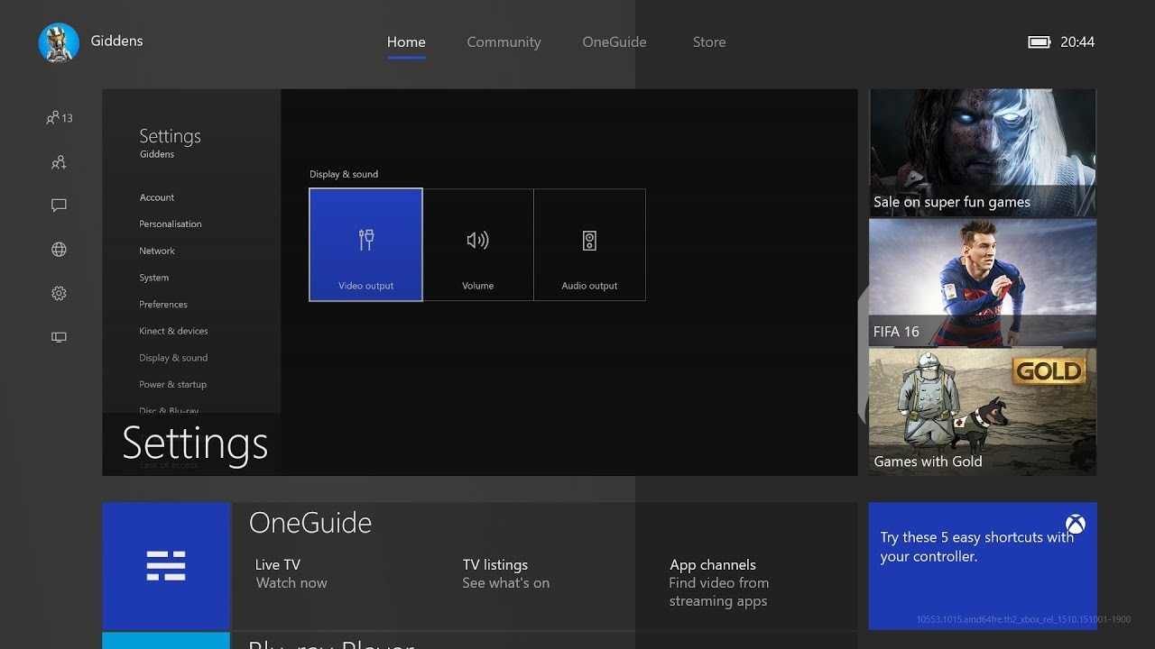Open the TV snap icon in sidebar
This screenshot has width=1155, height=649.
(x=59, y=337)
